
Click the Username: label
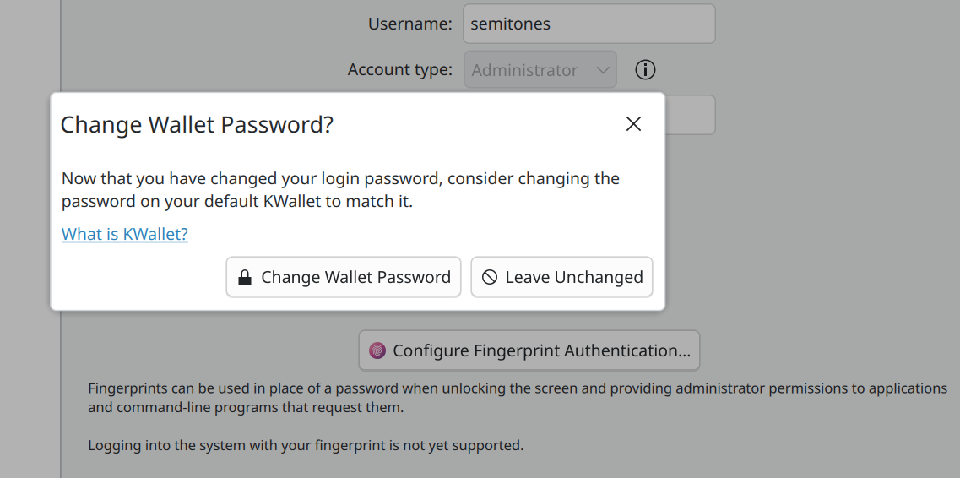tap(409, 24)
